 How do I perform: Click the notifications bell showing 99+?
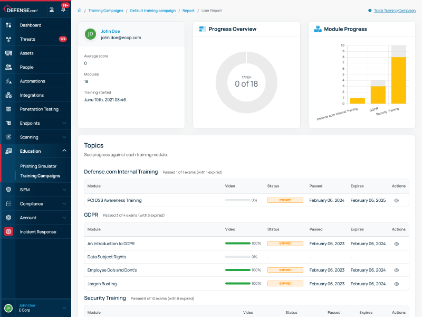[62, 8]
